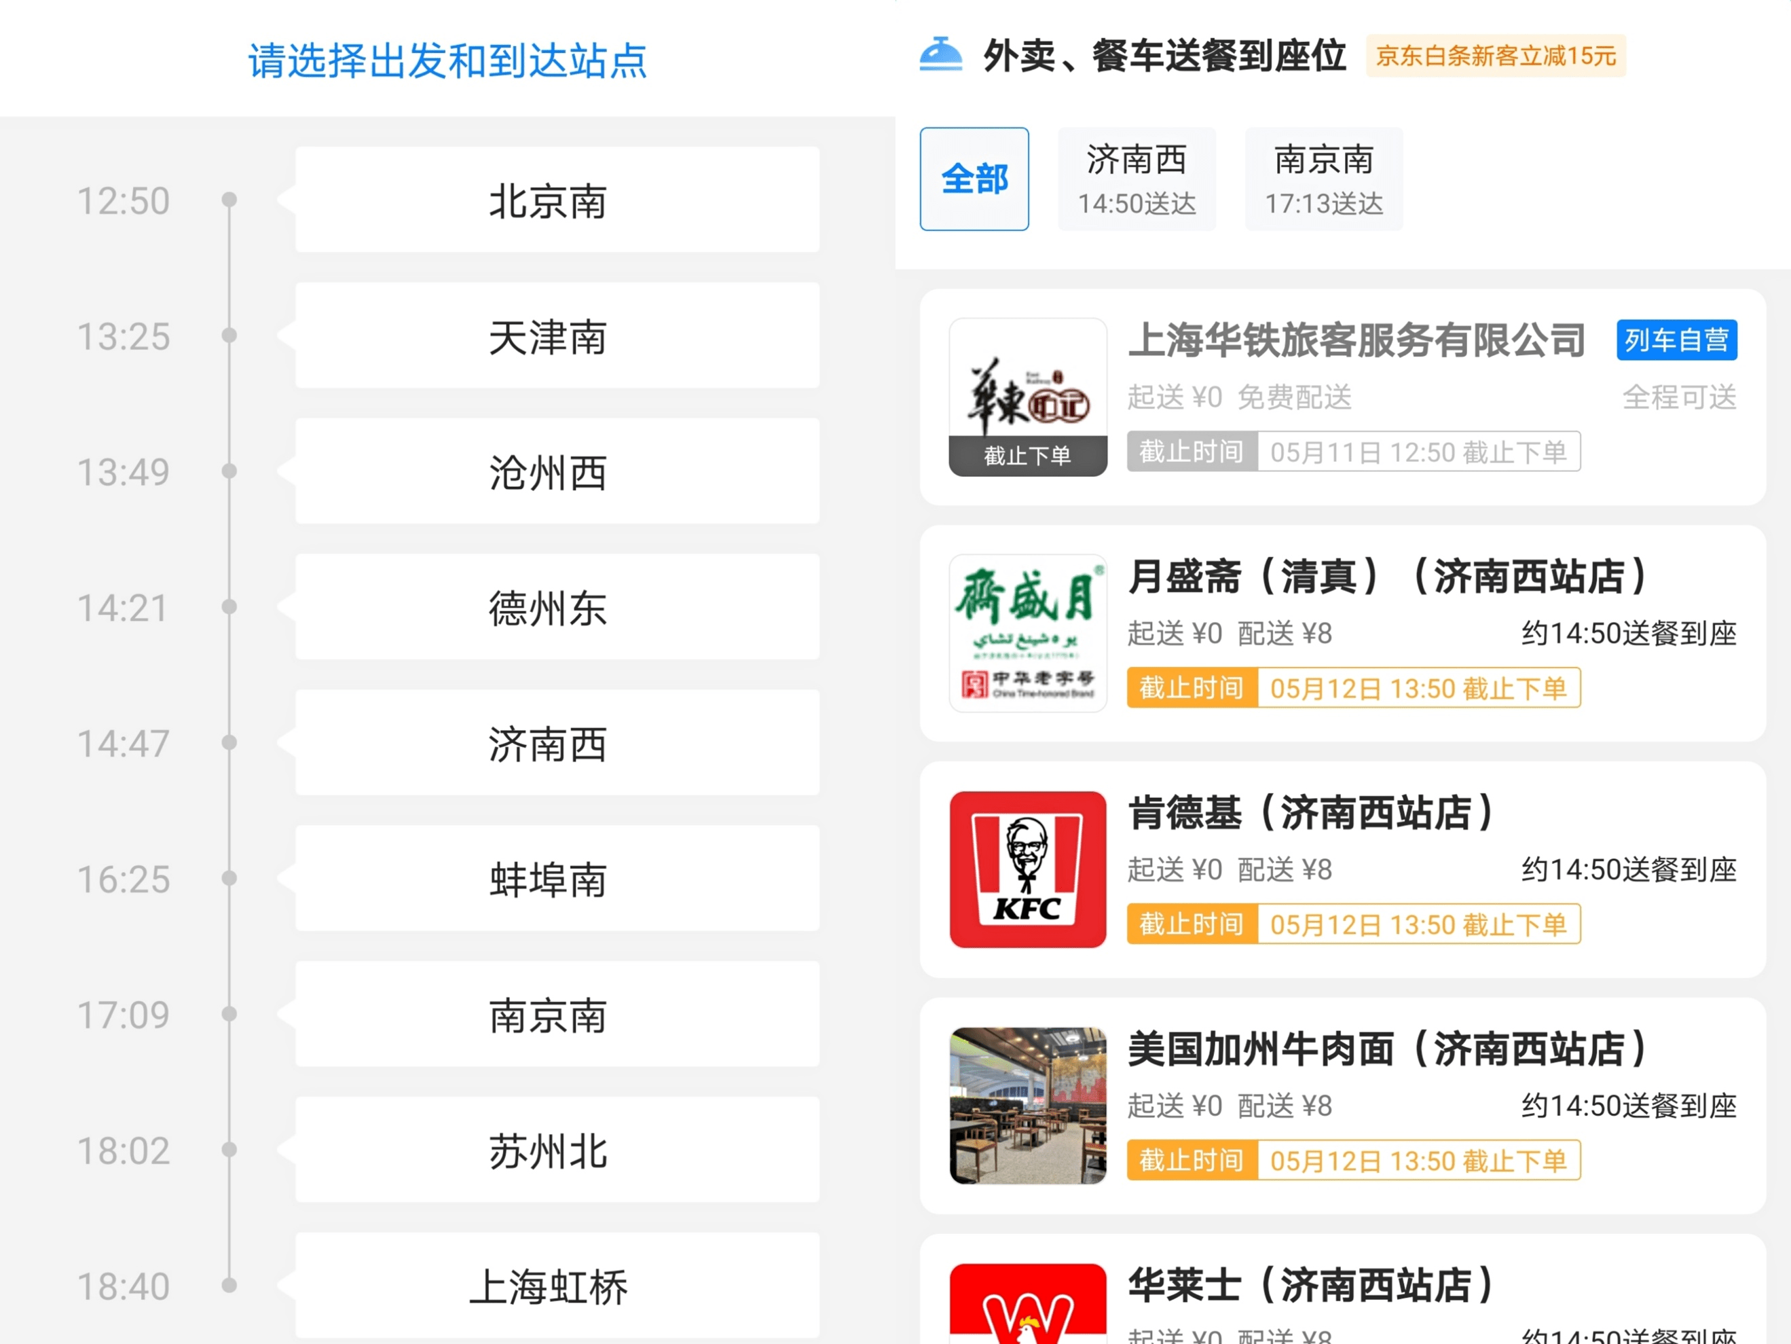Click 肯德基 05月12日 13:50 deadline label
Viewport: 1791px width, 1344px height.
(x=1418, y=924)
